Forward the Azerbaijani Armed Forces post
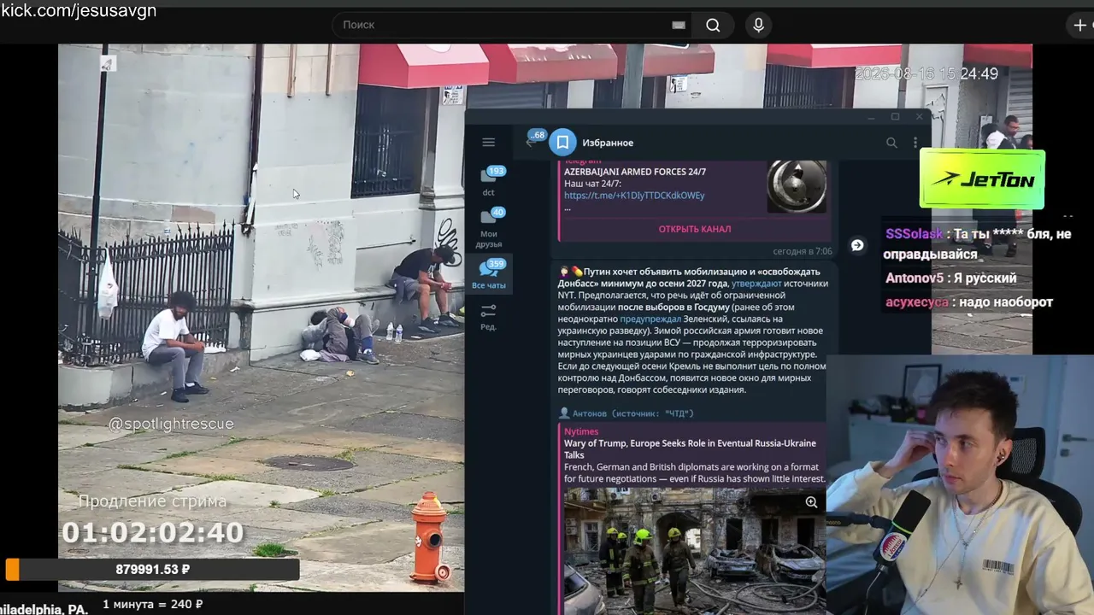The width and height of the screenshot is (1094, 615). [x=857, y=245]
